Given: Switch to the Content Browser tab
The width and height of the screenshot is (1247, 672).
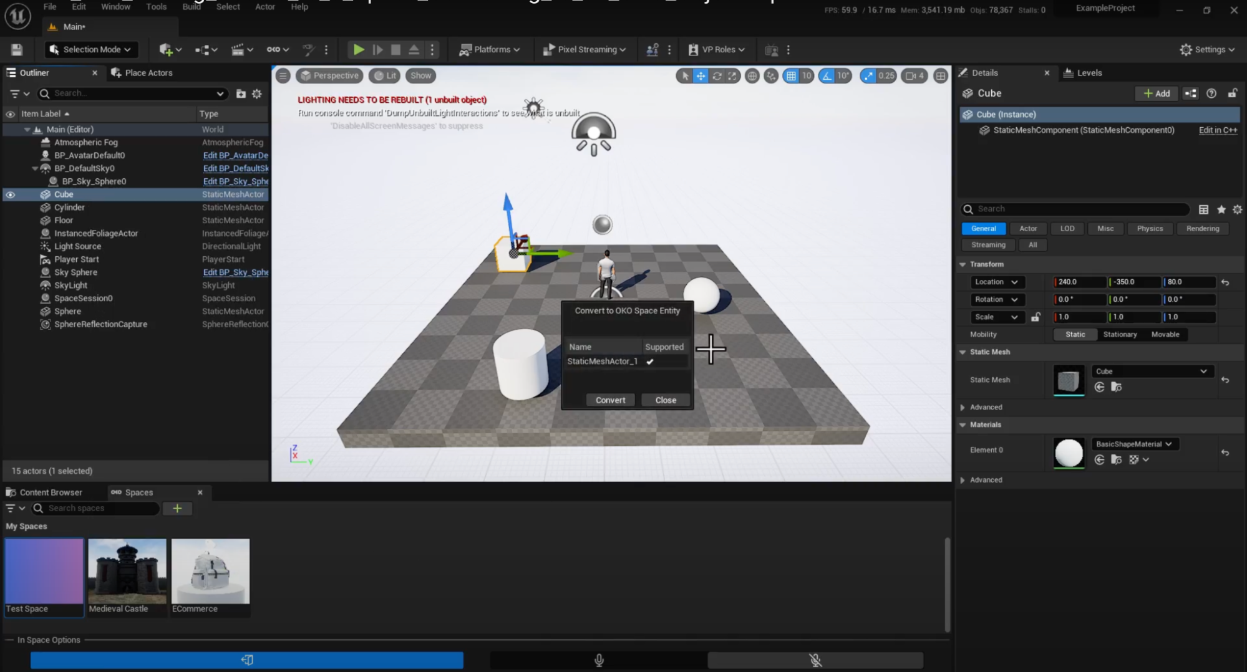Looking at the screenshot, I should (x=50, y=492).
